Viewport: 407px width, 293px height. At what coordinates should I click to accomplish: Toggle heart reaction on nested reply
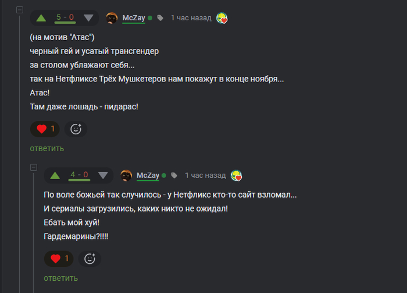pyautogui.click(x=59, y=259)
